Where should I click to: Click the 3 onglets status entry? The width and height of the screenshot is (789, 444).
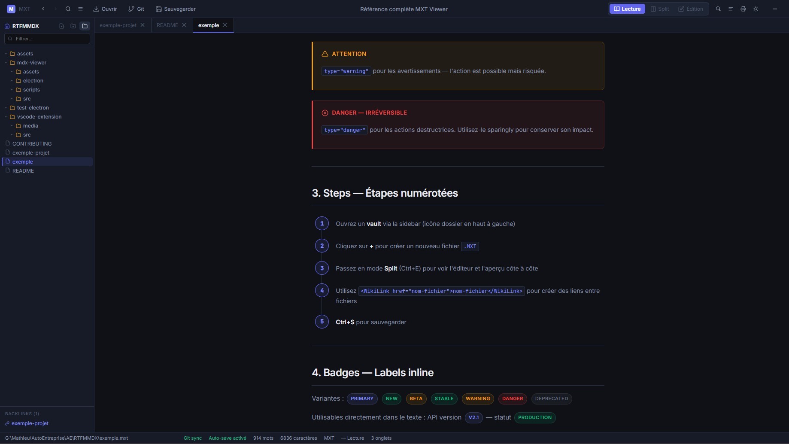(x=381, y=438)
